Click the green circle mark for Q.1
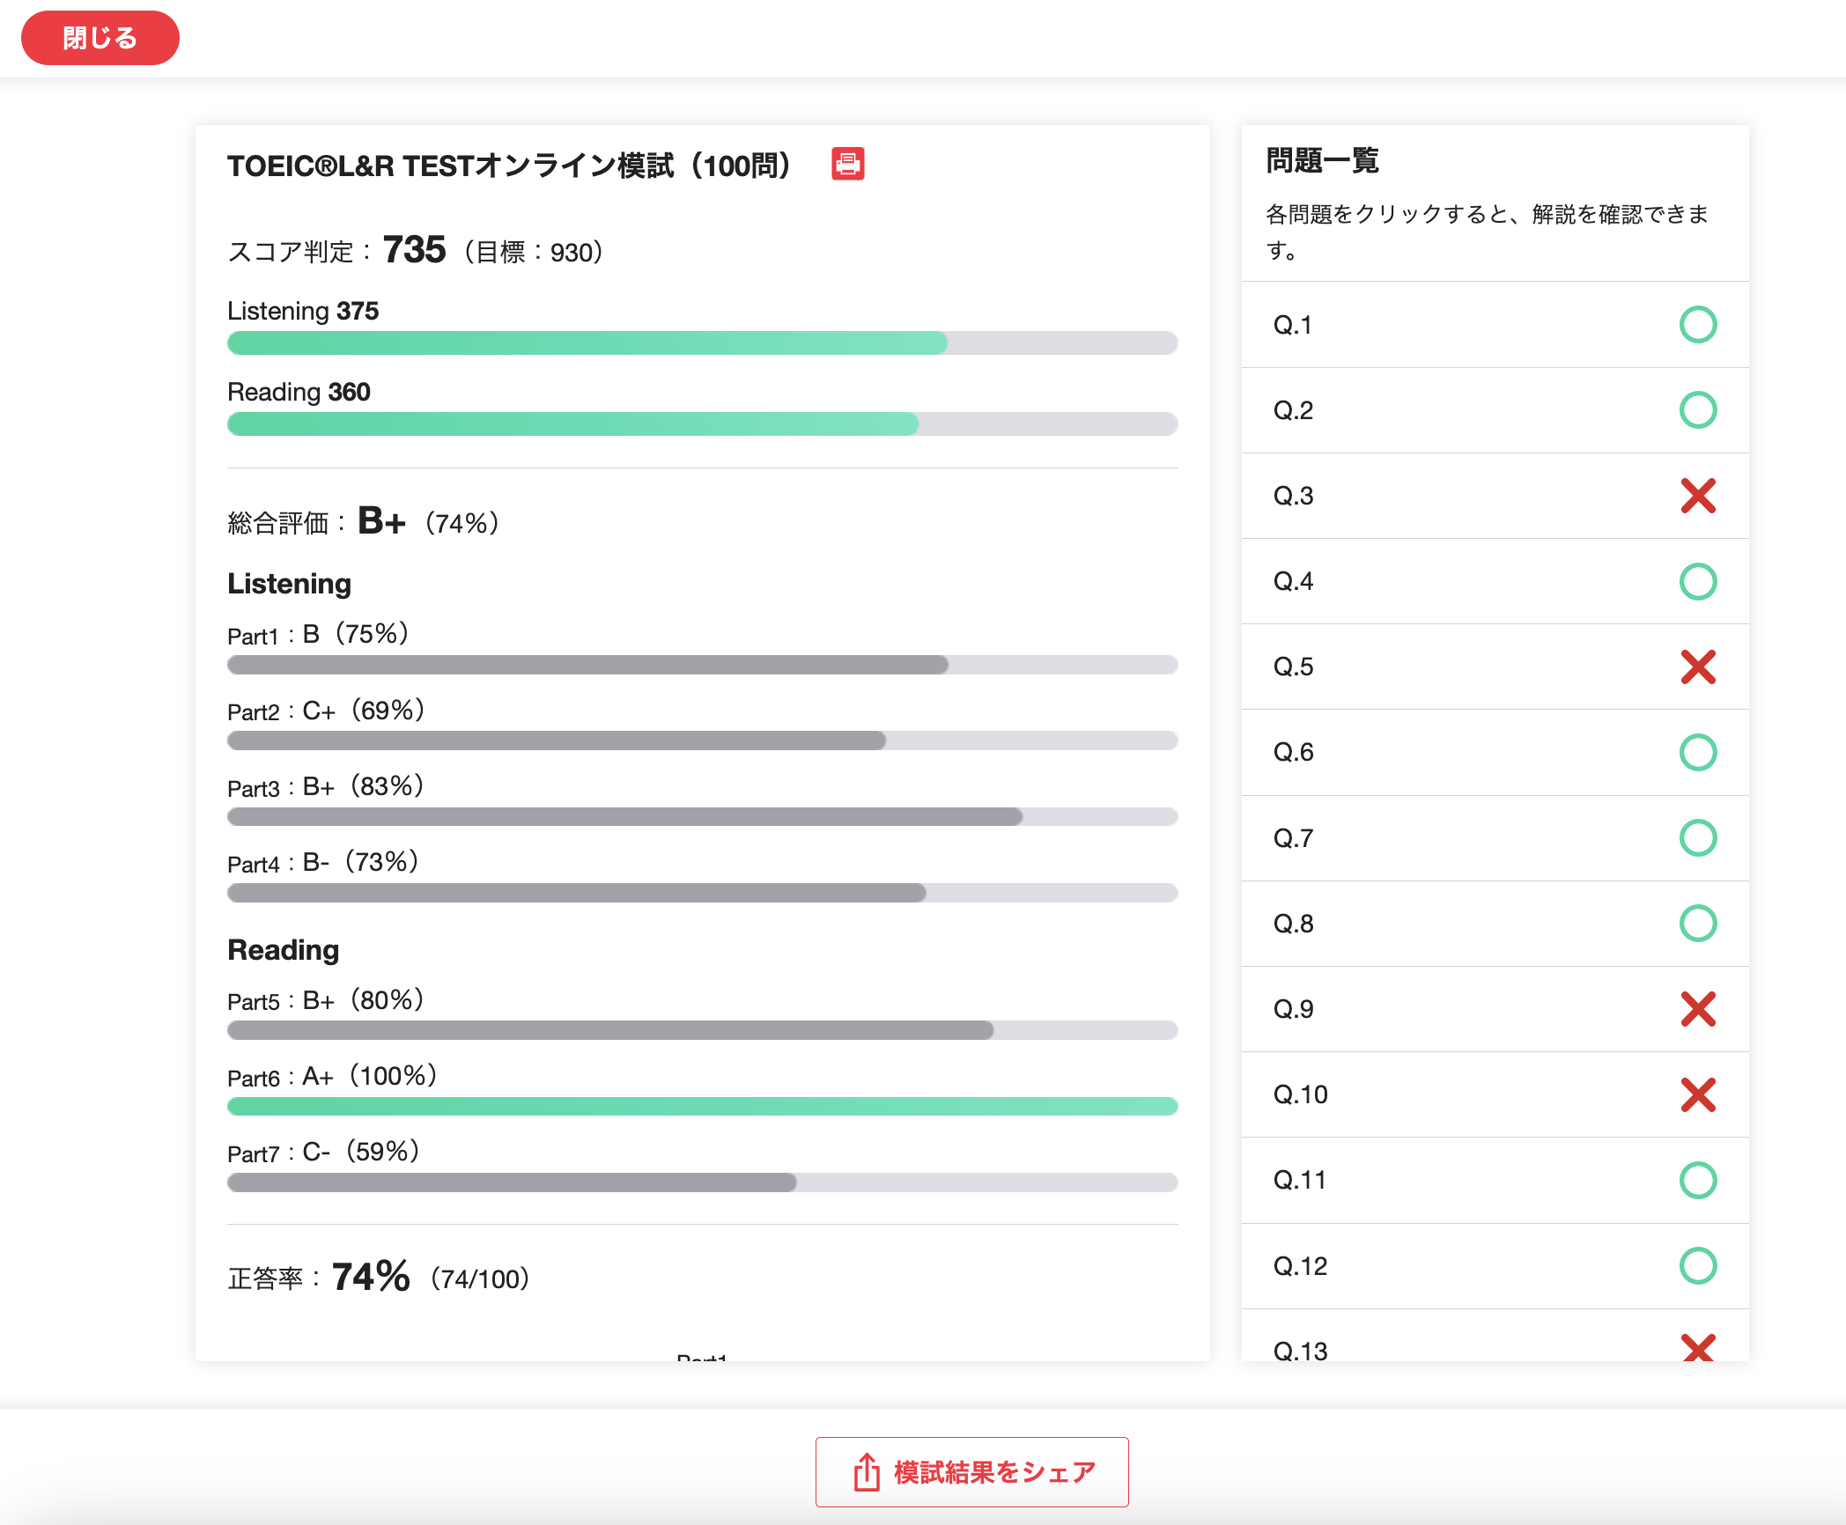The height and width of the screenshot is (1525, 1846). (x=1697, y=324)
